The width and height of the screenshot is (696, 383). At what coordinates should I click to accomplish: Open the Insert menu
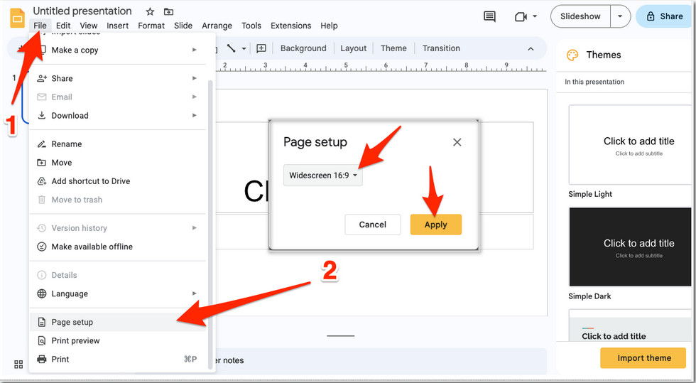click(x=118, y=26)
